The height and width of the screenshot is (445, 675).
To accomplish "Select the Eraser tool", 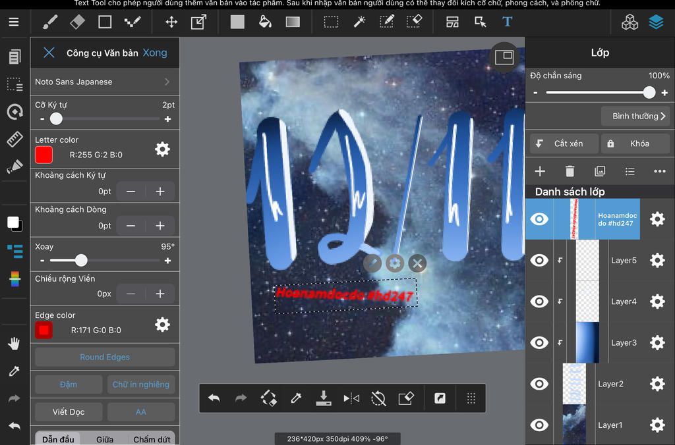I will point(78,22).
